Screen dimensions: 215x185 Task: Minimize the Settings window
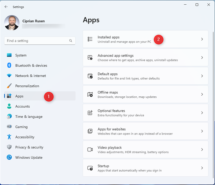(185, 5)
